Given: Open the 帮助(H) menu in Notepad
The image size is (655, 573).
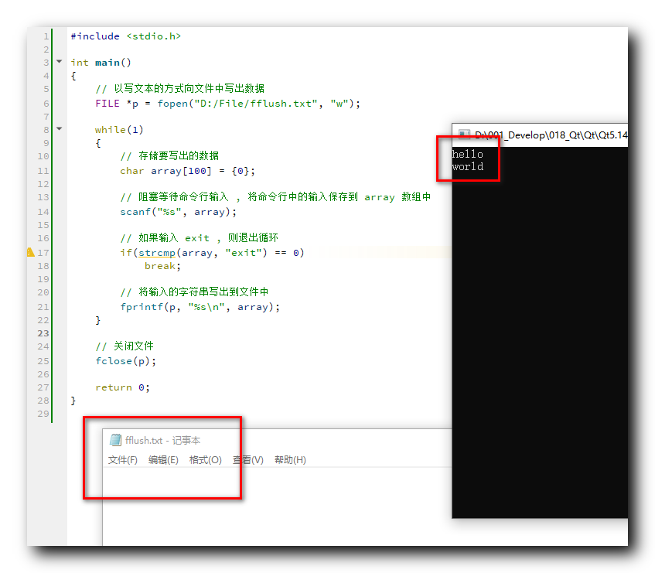Looking at the screenshot, I should [x=290, y=460].
